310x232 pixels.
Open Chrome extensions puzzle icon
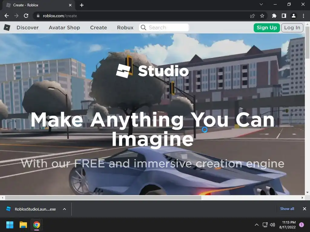click(274, 16)
